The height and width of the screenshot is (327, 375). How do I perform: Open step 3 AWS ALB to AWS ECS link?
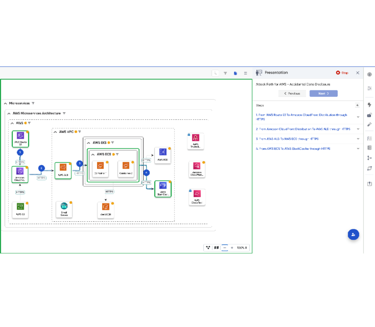click(x=287, y=139)
